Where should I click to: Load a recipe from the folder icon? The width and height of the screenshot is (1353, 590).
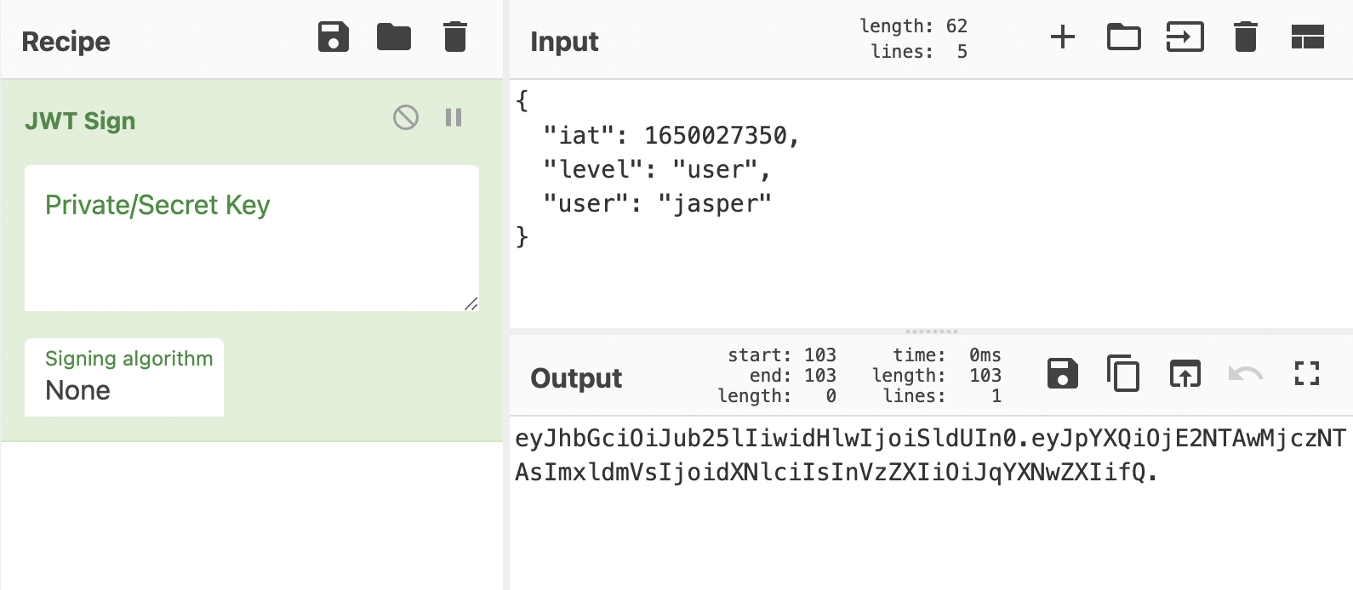coord(393,37)
